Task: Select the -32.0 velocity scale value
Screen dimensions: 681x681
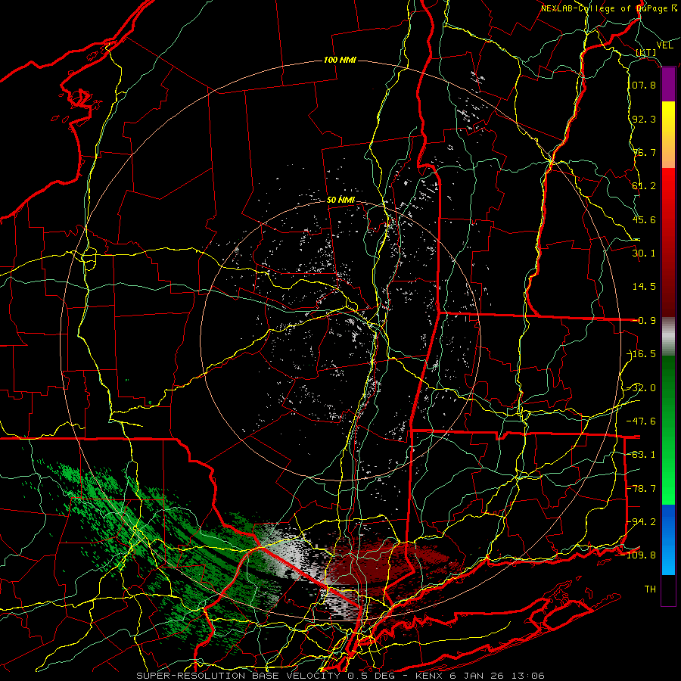Action: click(642, 388)
